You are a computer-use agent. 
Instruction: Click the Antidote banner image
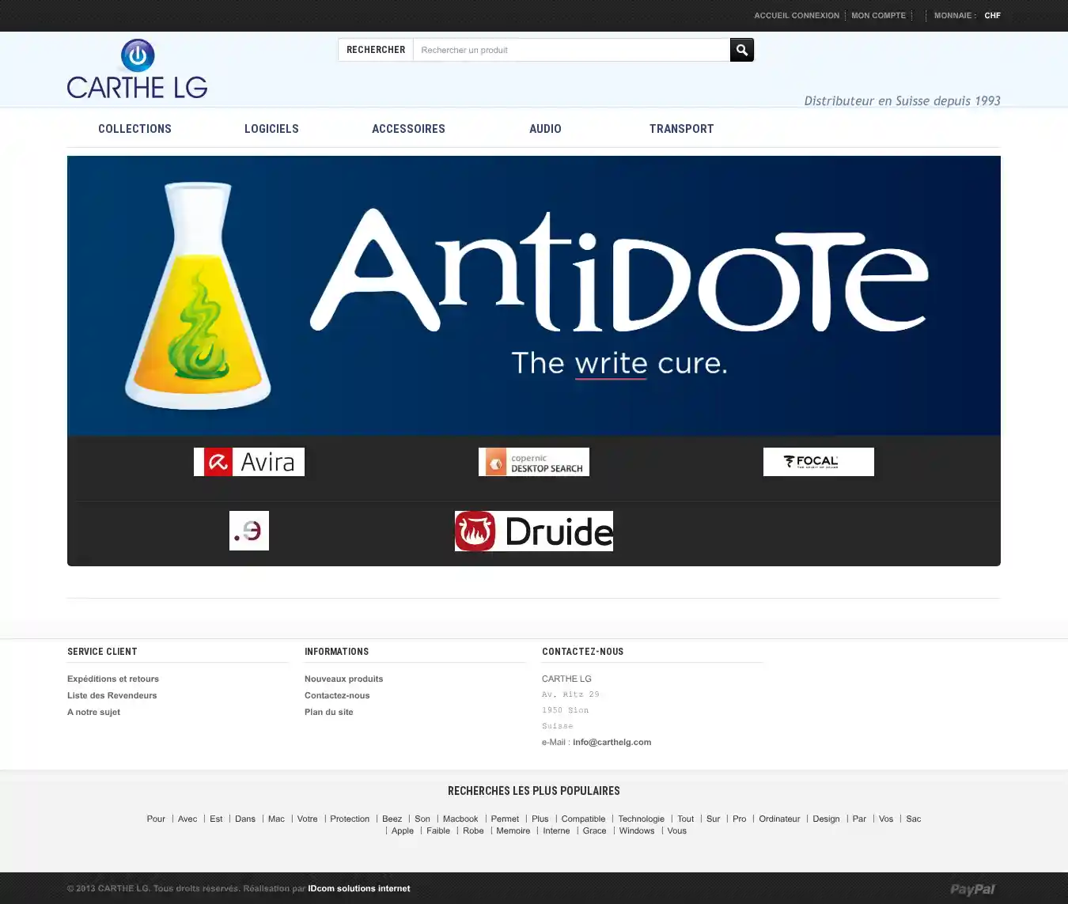point(534,295)
